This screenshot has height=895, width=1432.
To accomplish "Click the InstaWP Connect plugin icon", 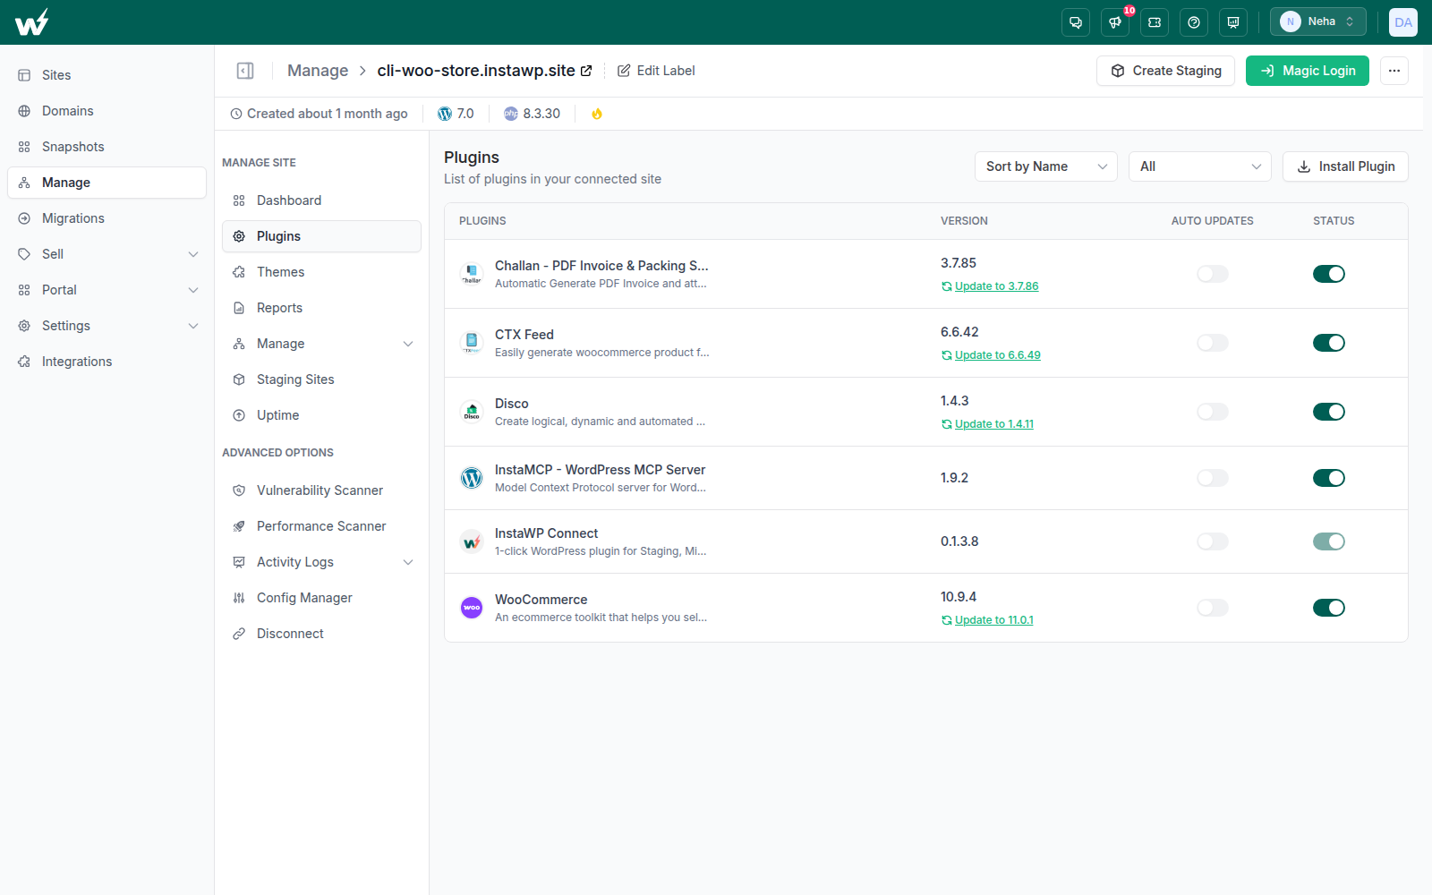I will (x=472, y=541).
